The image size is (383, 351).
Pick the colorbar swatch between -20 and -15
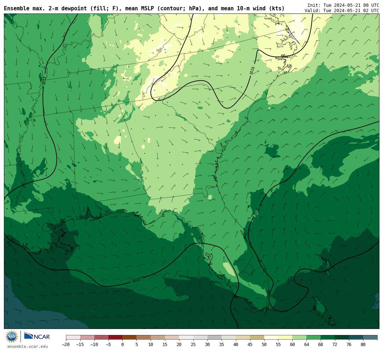click(73, 337)
